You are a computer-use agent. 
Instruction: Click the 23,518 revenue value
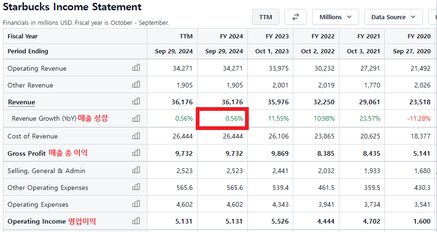tap(420, 102)
